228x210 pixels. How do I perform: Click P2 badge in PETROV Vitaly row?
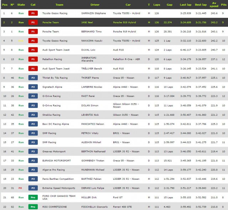[x=33, y=133]
